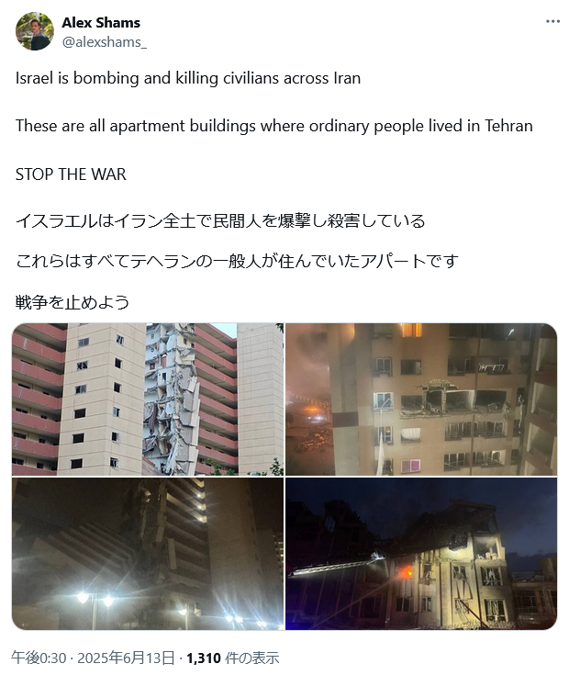Viewport: 580px width, 675px height.
Task: Click the fire glow in the bottom-right photo
Action: (x=406, y=571)
